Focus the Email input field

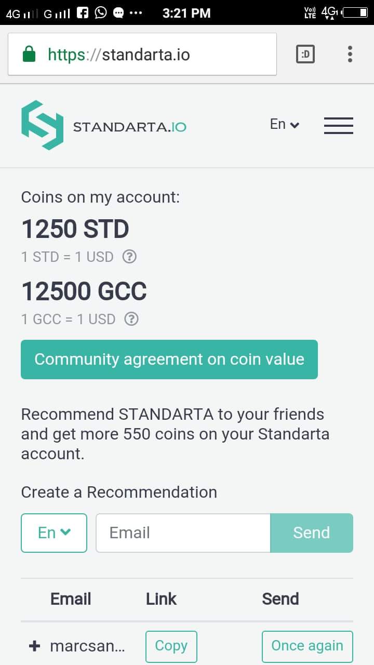(183, 533)
